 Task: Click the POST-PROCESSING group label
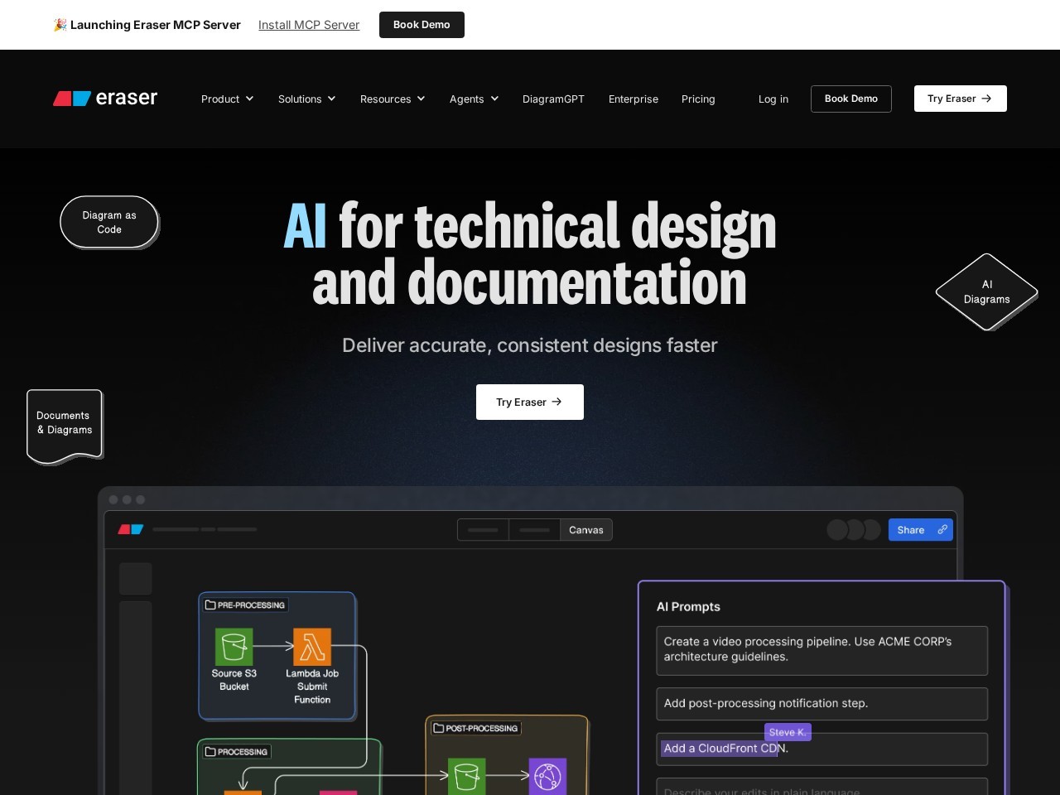pyautogui.click(x=475, y=729)
